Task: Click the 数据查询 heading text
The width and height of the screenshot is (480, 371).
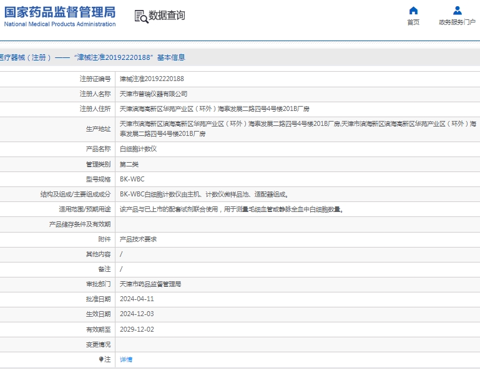Action: point(167,16)
